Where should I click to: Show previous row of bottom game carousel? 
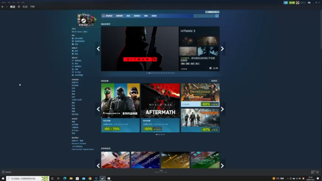pyautogui.click(x=98, y=166)
